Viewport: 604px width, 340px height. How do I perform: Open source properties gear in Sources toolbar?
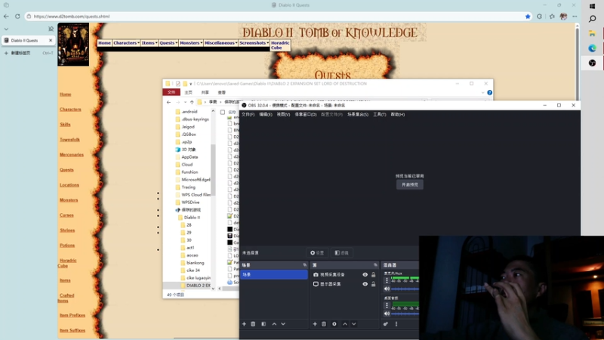(x=334, y=324)
